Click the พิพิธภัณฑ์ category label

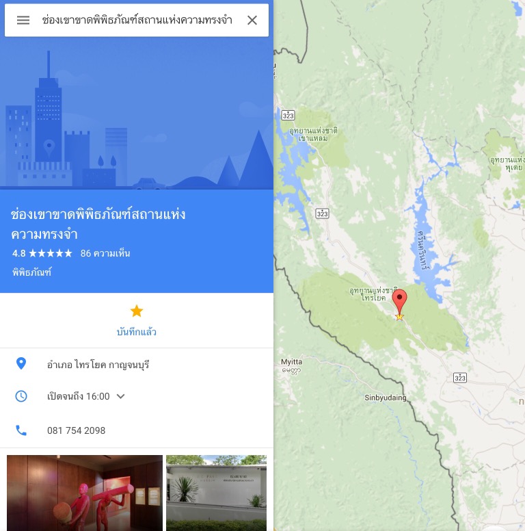(32, 272)
